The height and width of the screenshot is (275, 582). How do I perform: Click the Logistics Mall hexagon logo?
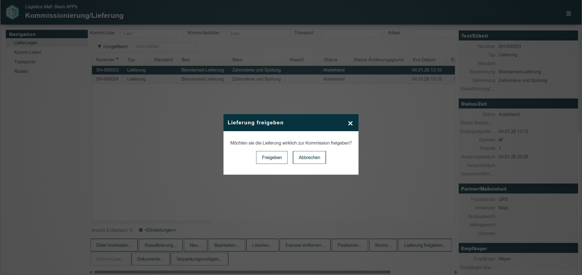(x=12, y=12)
